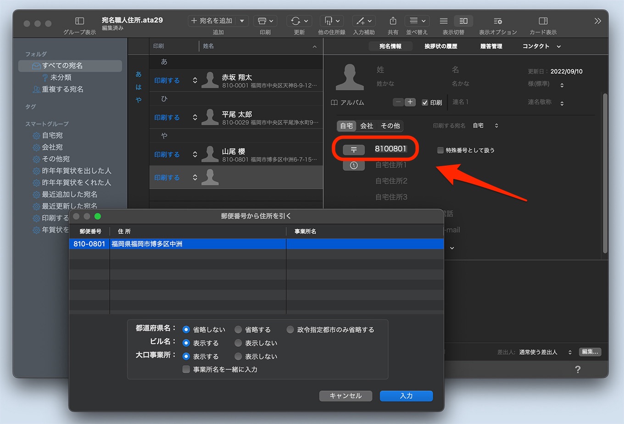624x424 pixels.
Task: Jump to あ in the index
Action: tap(139, 74)
